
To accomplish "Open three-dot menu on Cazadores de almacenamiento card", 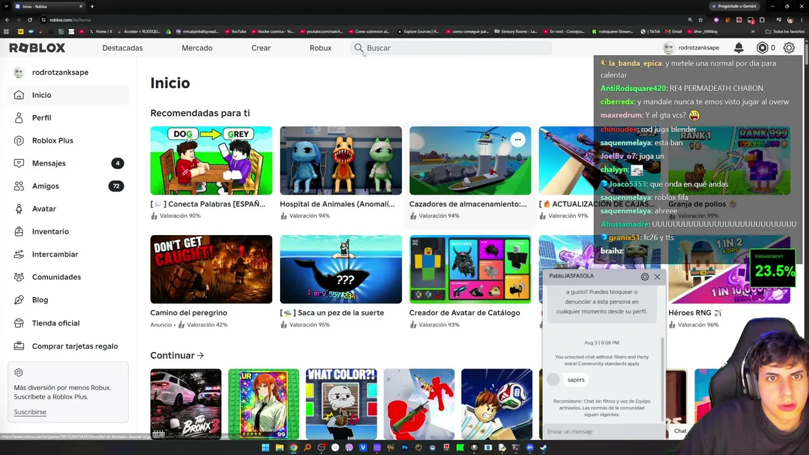I will [x=518, y=140].
